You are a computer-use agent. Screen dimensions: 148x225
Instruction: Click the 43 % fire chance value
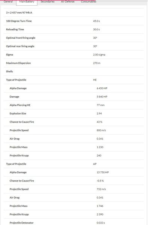click(99, 122)
